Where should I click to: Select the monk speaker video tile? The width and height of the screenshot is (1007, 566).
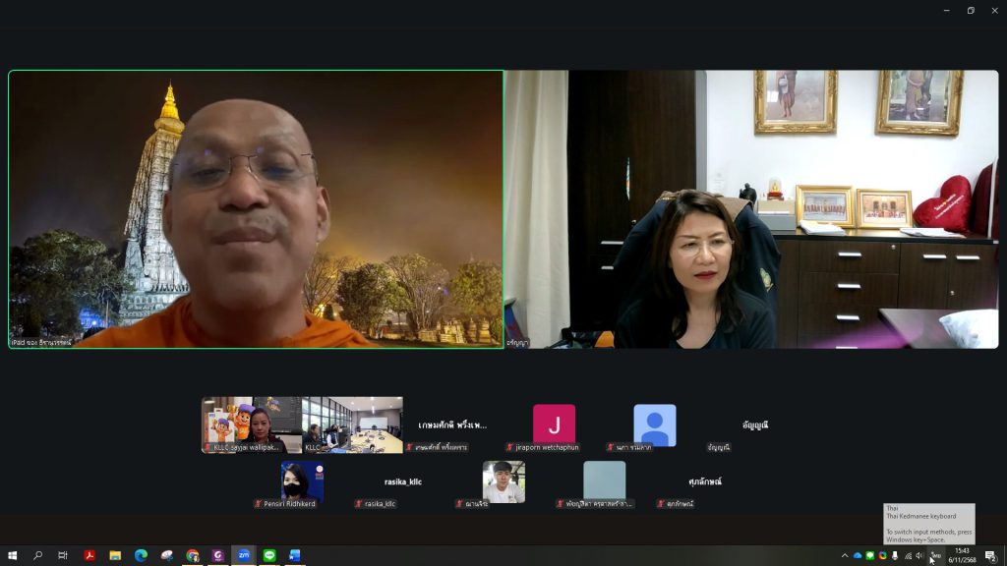256,208
